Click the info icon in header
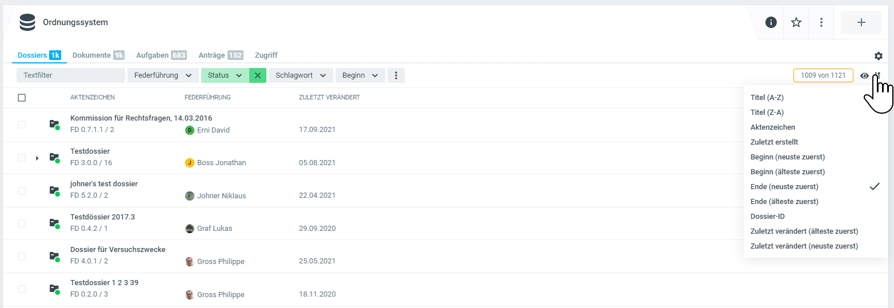 coord(771,22)
